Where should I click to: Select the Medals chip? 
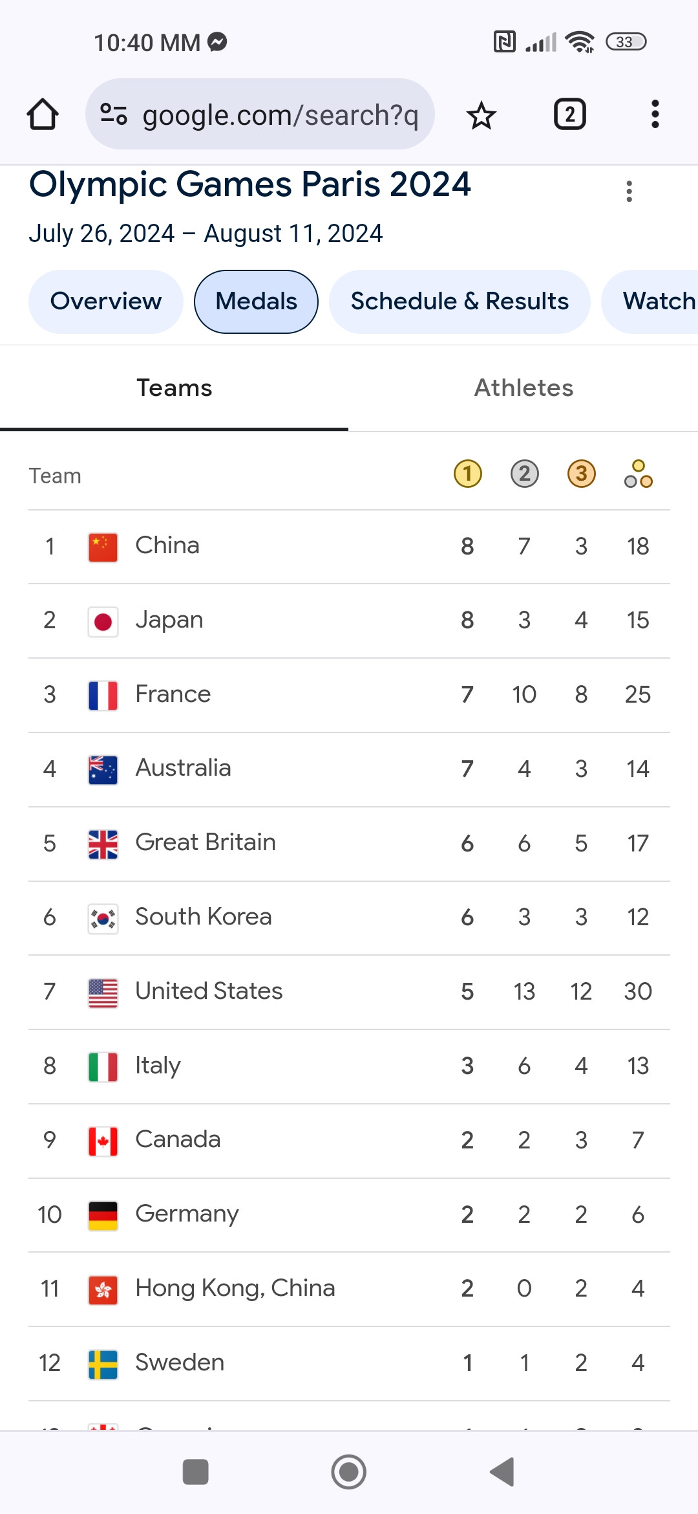point(256,302)
